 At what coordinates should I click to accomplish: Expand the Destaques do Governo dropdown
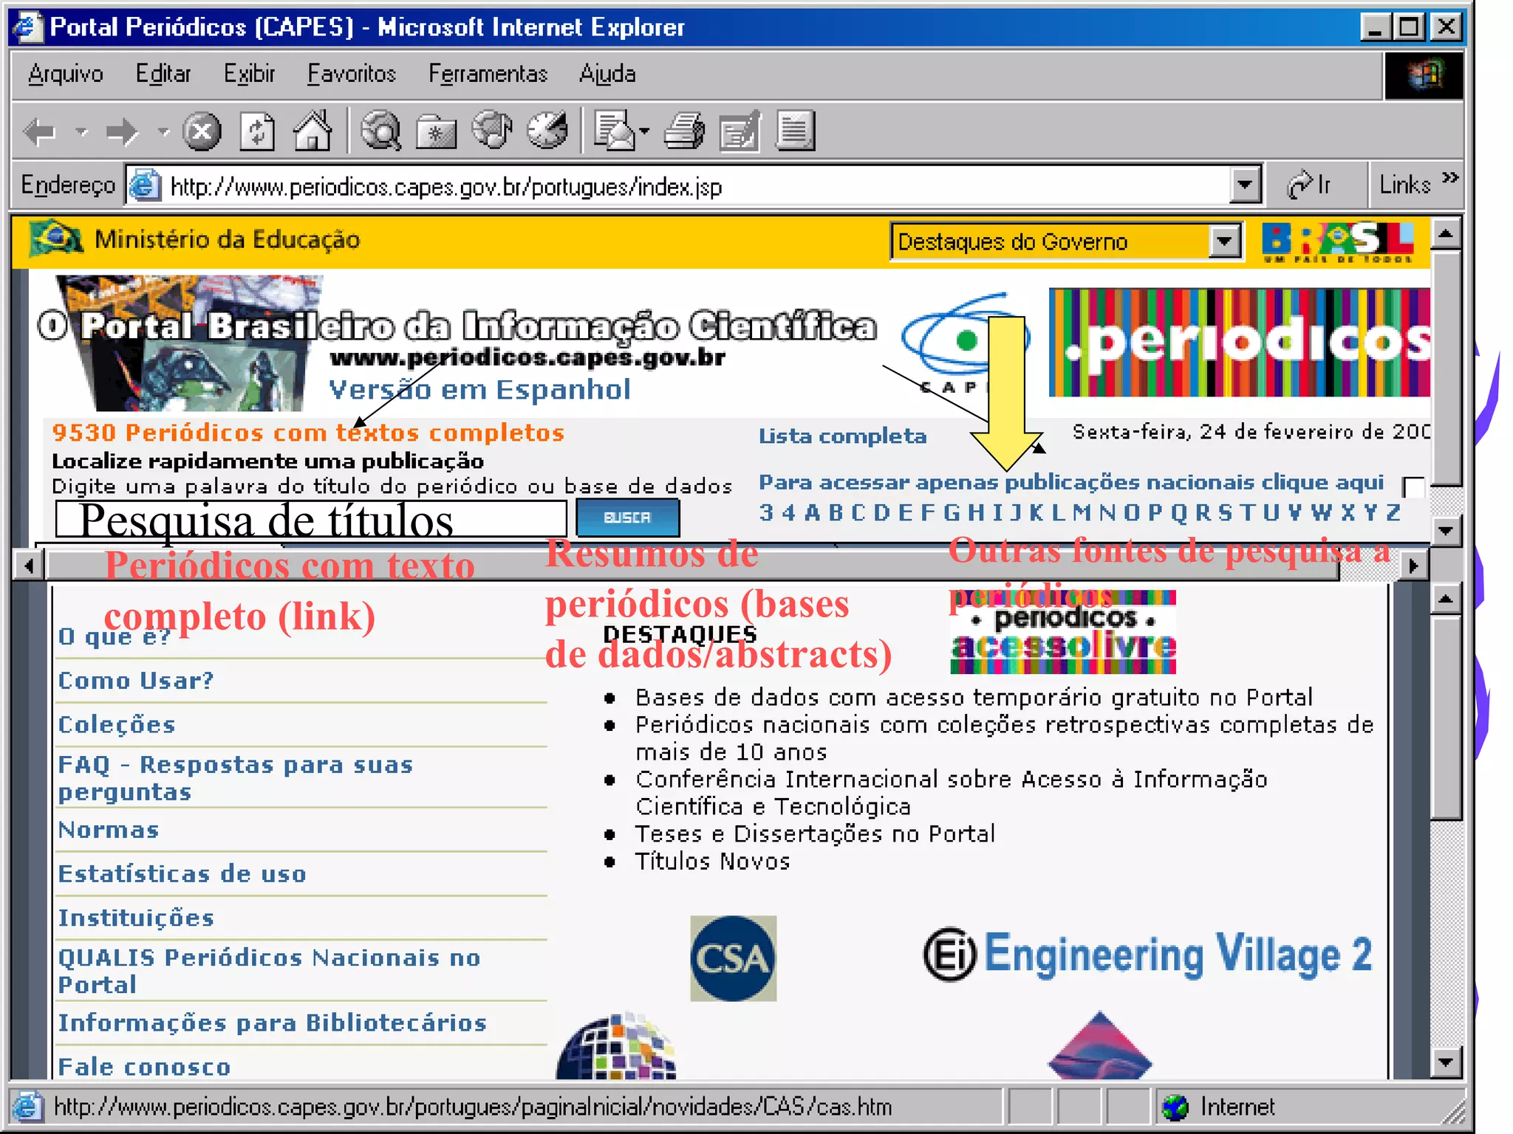1225,241
